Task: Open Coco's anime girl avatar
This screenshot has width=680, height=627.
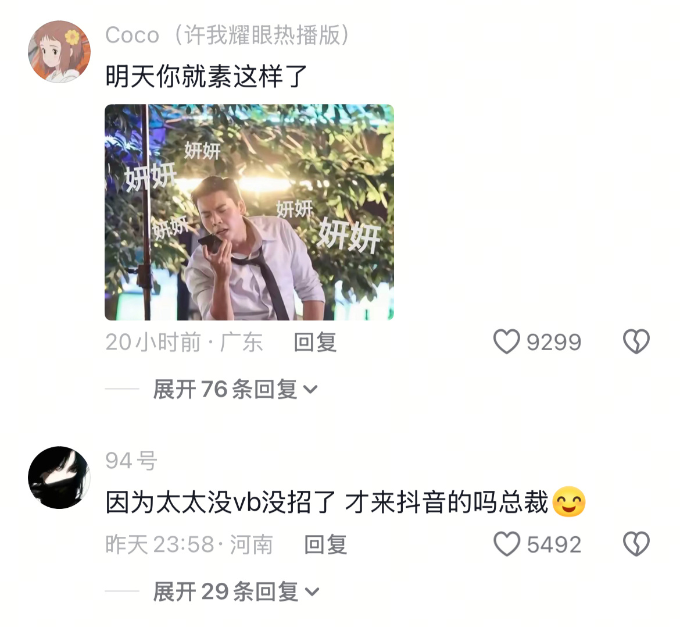Action: 59,51
